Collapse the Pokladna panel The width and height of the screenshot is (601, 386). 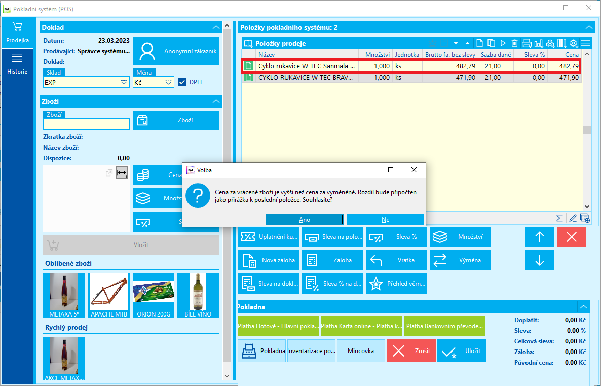coord(583,306)
